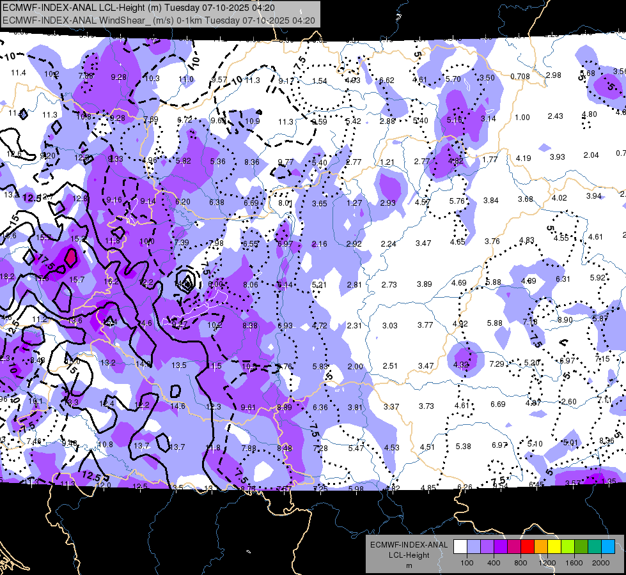Screen dimensions: 626x575
Task: Click the wind shear value 4.02
Action: coord(559,198)
